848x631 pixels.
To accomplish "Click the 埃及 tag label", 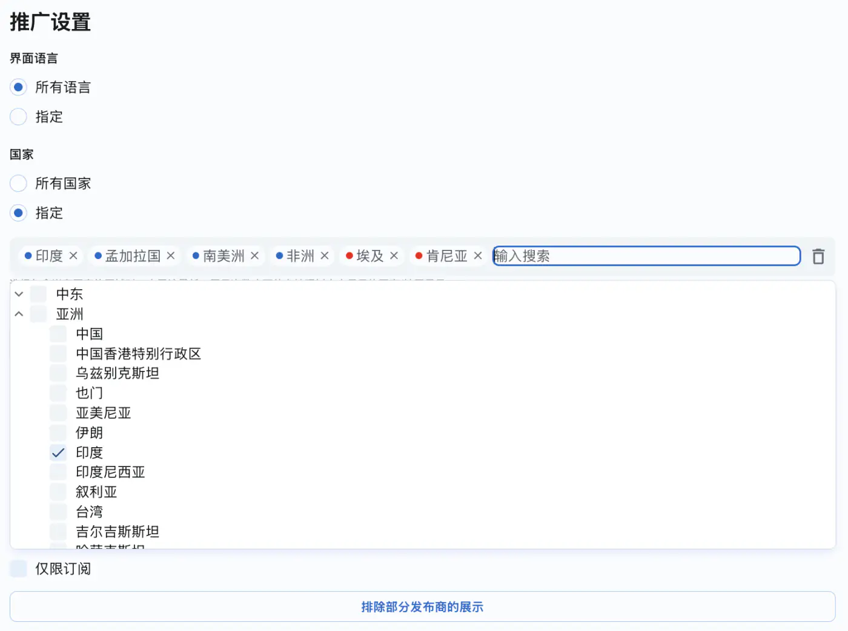I will pos(370,256).
